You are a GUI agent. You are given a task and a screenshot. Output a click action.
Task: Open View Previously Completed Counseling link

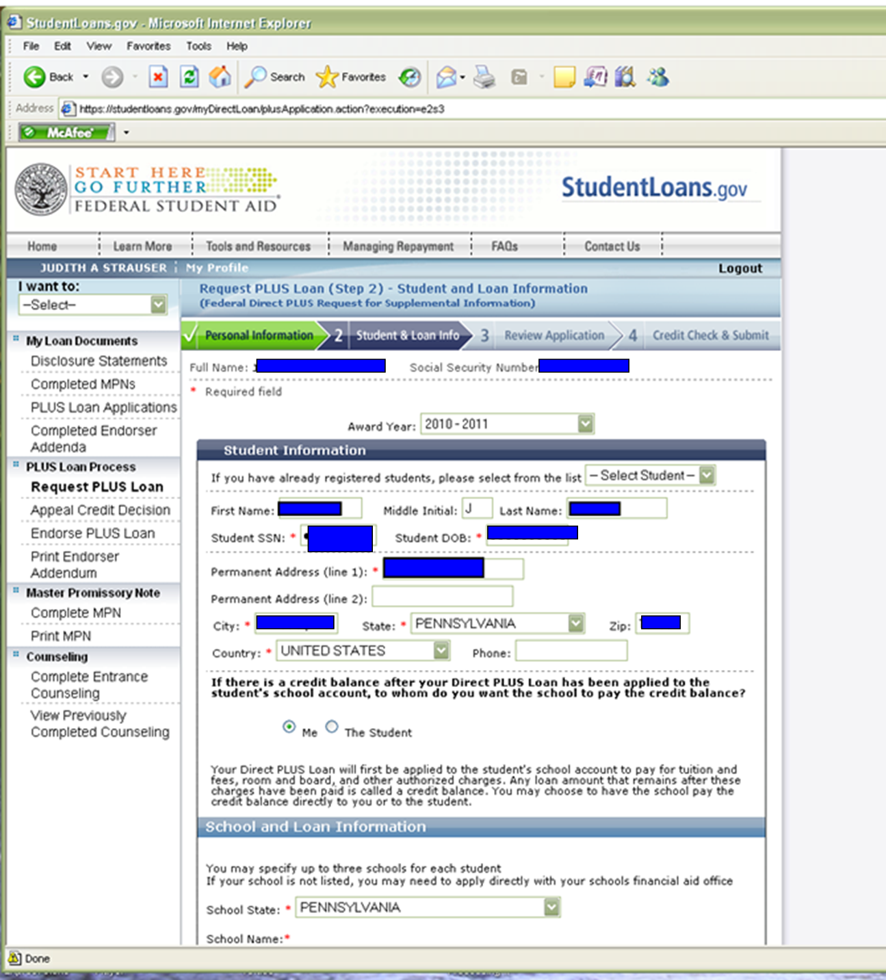tap(100, 723)
